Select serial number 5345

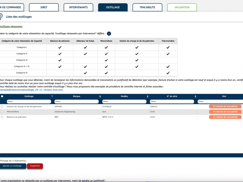[152, 112]
